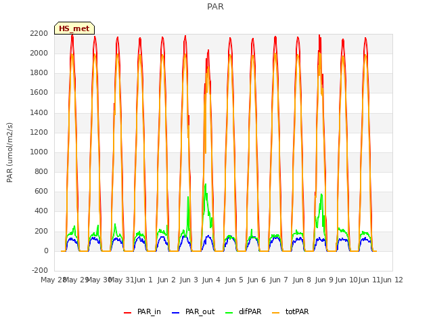The image size is (433, 325).
Task: Click the Jun 2 x-axis date label
Action: (x=166, y=280)
